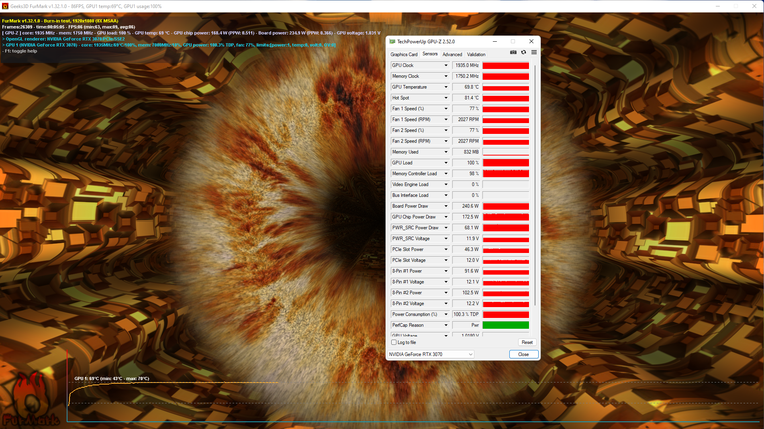764x429 pixels.
Task: Enable the Log to file checkbox
Action: coord(394,342)
